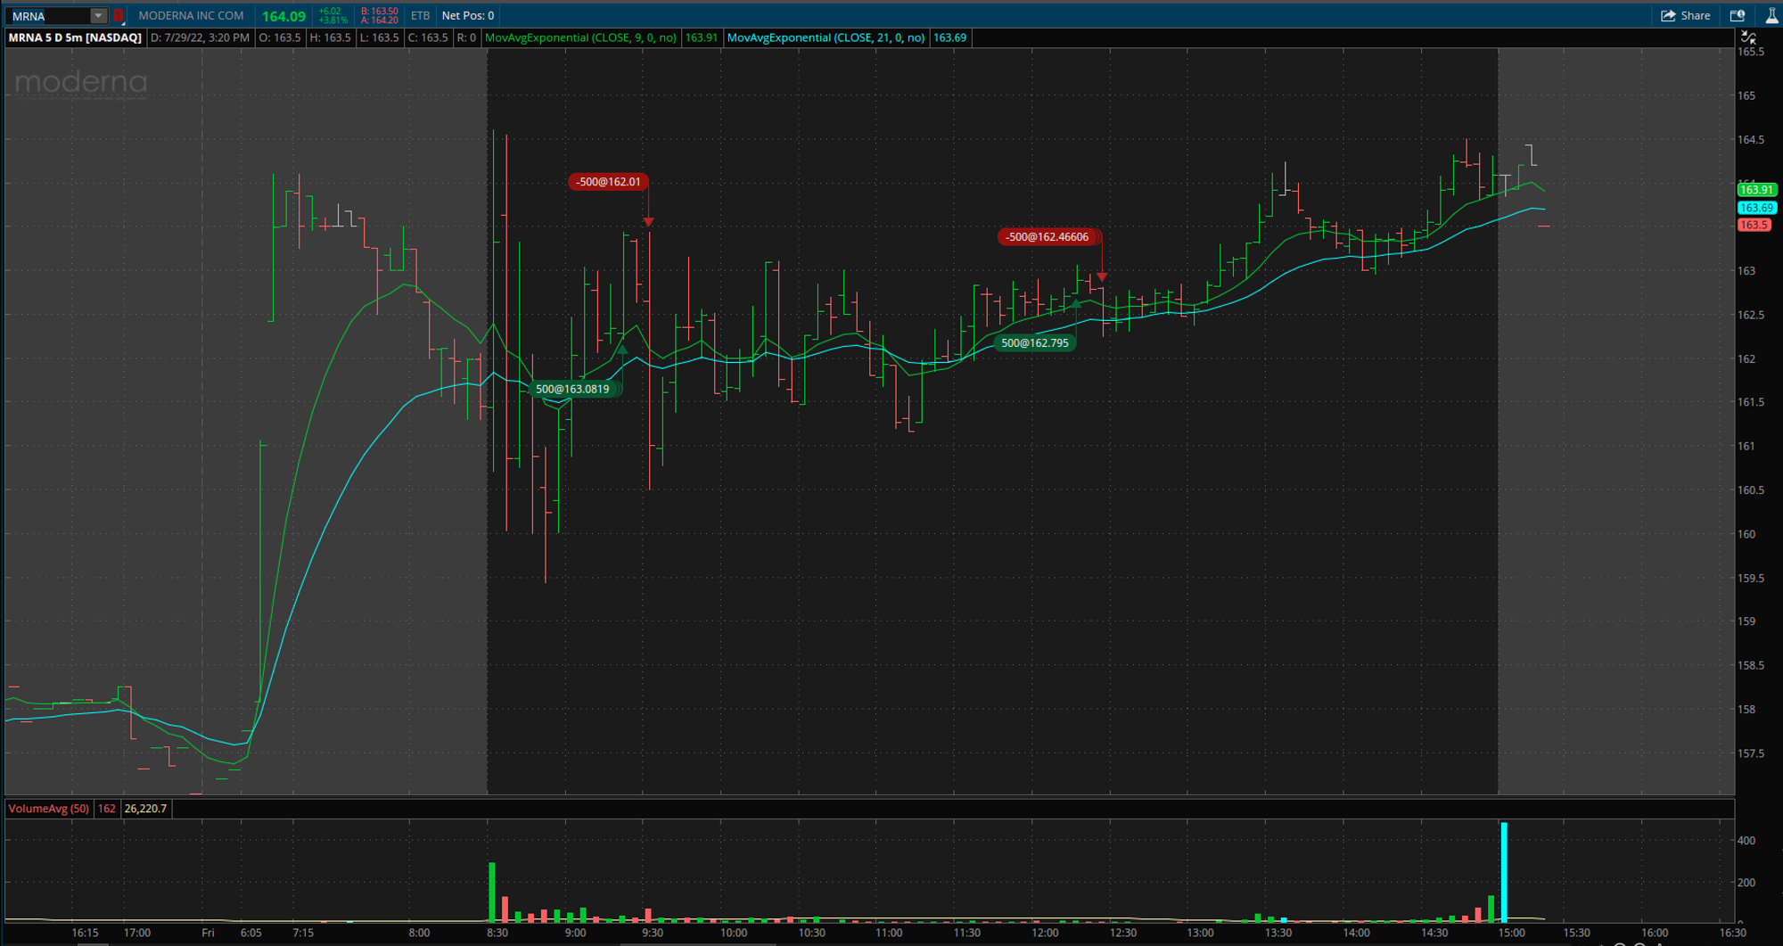Open the -500@162.01 sell order bubble
The height and width of the screenshot is (946, 1783).
(x=608, y=181)
